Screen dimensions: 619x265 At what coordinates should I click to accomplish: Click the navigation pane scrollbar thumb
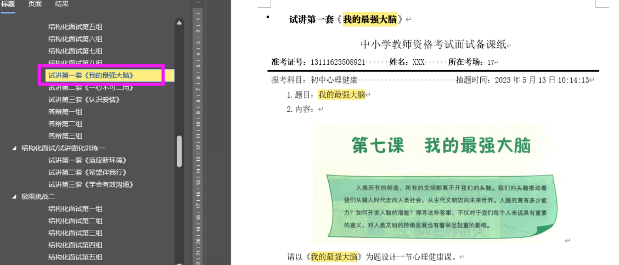coord(179,151)
